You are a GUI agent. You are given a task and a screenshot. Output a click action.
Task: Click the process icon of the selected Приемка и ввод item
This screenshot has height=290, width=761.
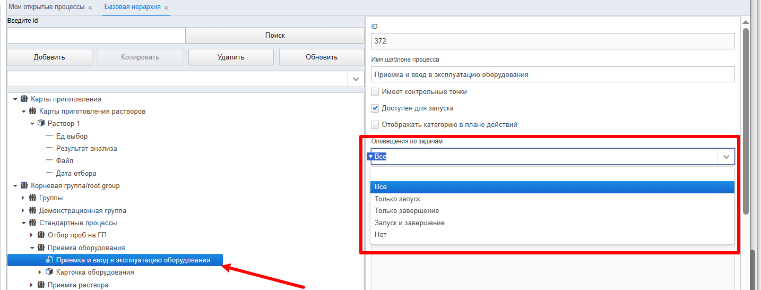(49, 260)
